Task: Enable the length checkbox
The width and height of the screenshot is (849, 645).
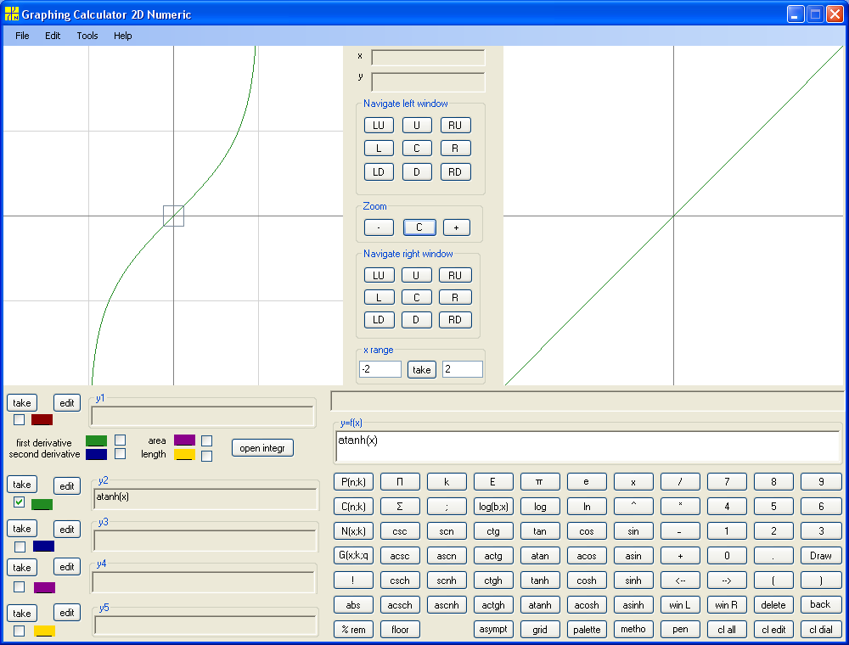Action: pos(206,456)
